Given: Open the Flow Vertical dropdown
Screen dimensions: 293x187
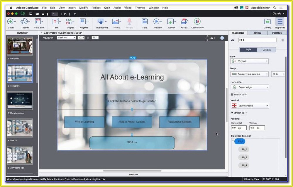Looking at the screenshot, I should pos(250,61).
